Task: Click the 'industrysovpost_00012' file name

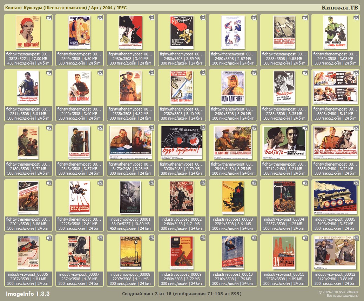Action: coord(335,274)
